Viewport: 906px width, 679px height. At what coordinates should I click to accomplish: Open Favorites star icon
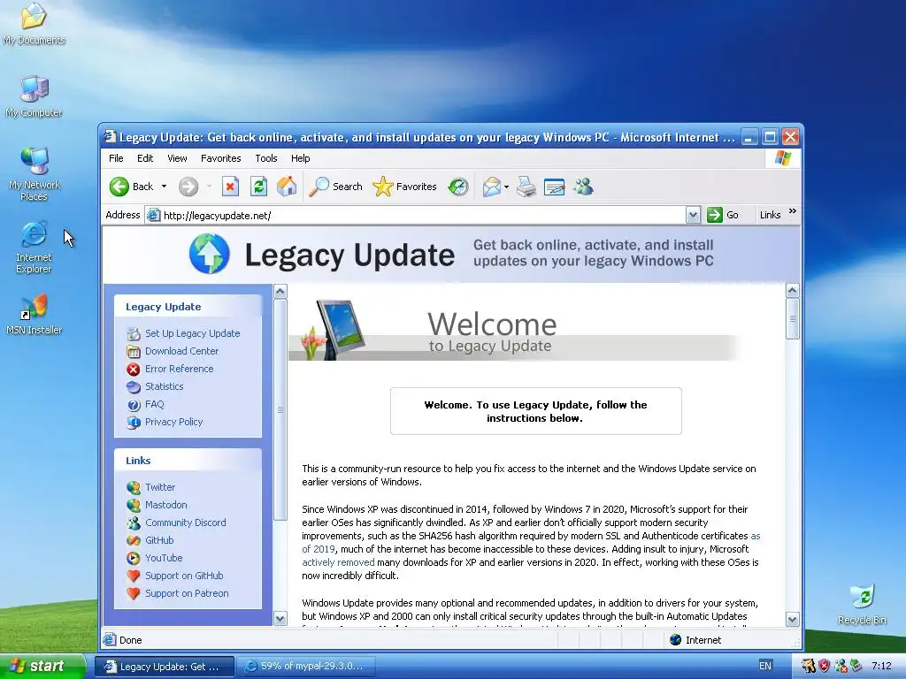pos(382,187)
